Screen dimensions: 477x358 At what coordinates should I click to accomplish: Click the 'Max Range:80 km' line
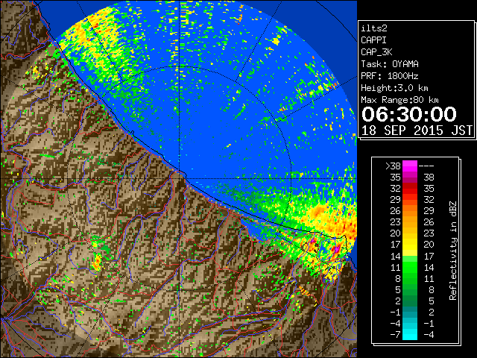[x=399, y=100]
